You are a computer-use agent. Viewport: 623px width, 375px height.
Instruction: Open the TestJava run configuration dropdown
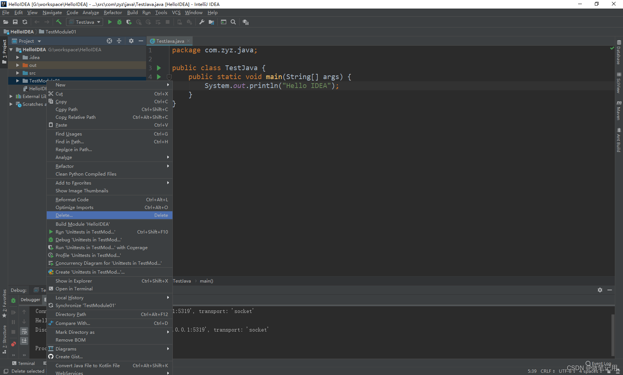[x=85, y=22]
